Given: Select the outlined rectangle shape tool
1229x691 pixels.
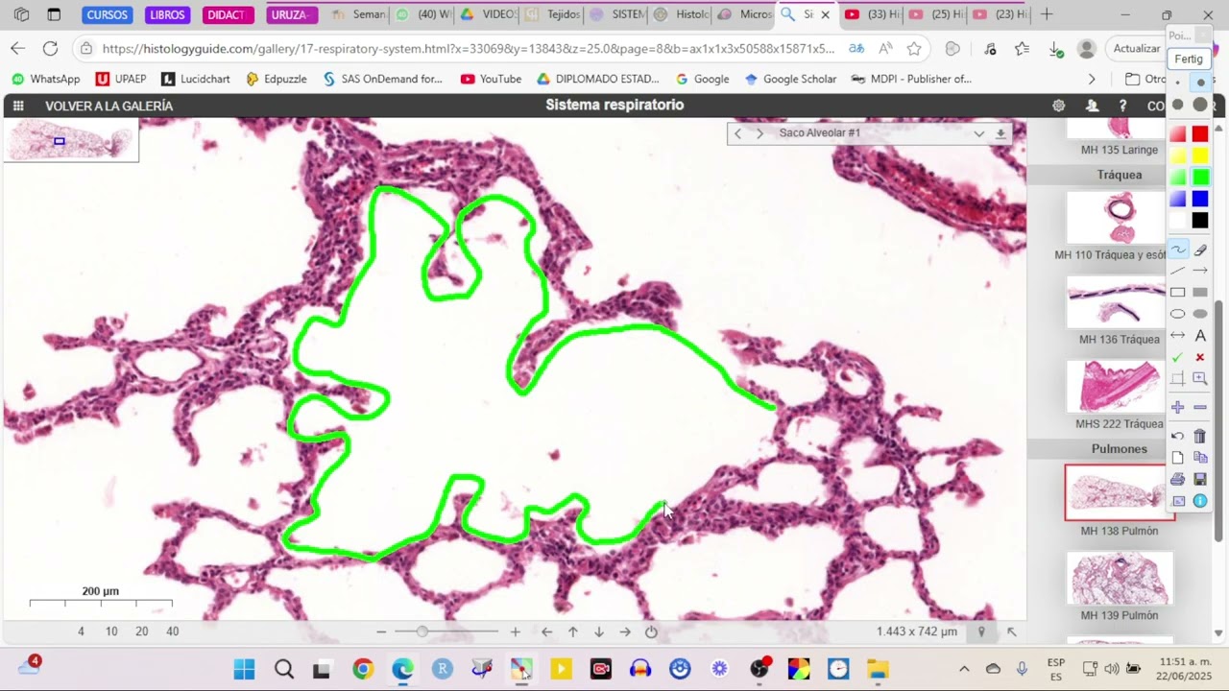Looking at the screenshot, I should point(1178,293).
